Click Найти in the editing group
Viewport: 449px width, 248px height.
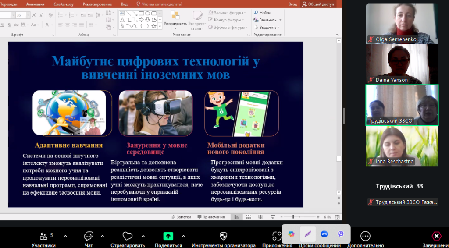point(262,13)
